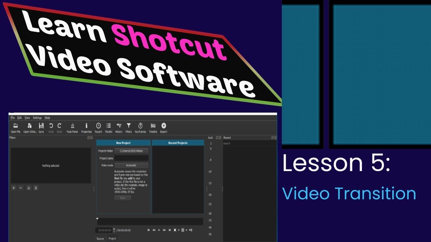Image resolution: width=431 pixels, height=242 pixels.
Task: Expand the grid options dropdown arrow
Action: 186,230
